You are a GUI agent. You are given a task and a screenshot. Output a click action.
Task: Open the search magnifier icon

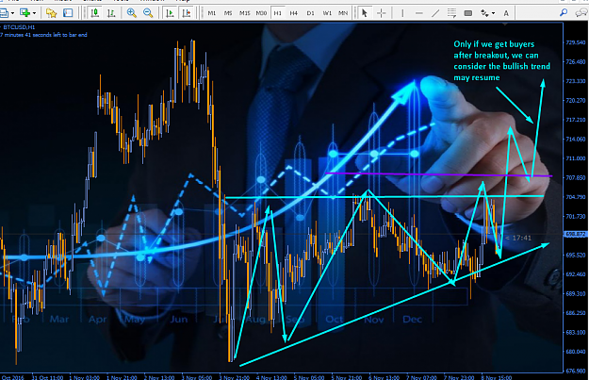pyautogui.click(x=564, y=13)
